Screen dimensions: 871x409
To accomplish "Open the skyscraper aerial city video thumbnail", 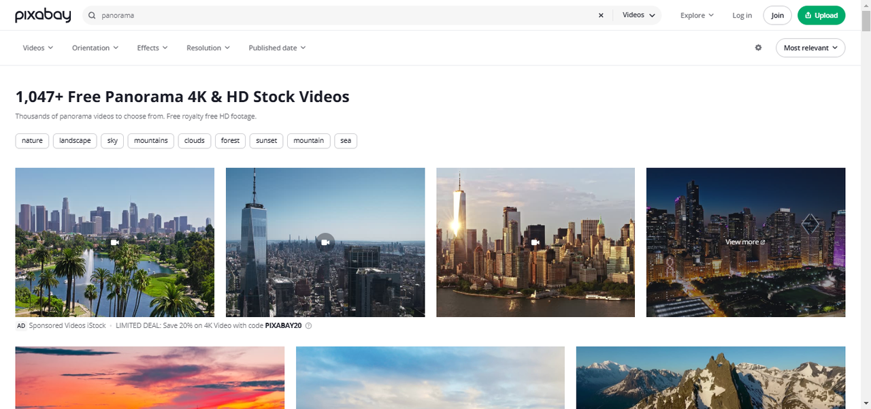I will tap(325, 242).
